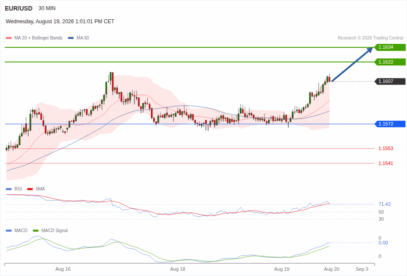Viewport: 407px width, 276px height.
Task: Click the 1.1607 current price tag
Action: coord(390,81)
